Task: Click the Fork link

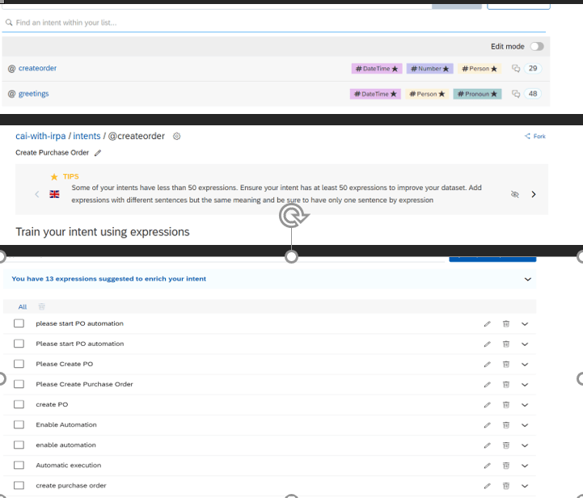Action: coord(535,137)
